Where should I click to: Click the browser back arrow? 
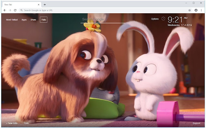[5, 10]
